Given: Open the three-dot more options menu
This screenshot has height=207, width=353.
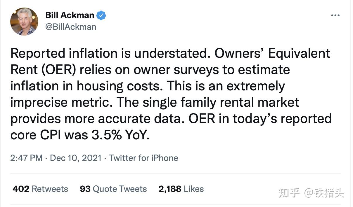Looking at the screenshot, I should (x=335, y=15).
